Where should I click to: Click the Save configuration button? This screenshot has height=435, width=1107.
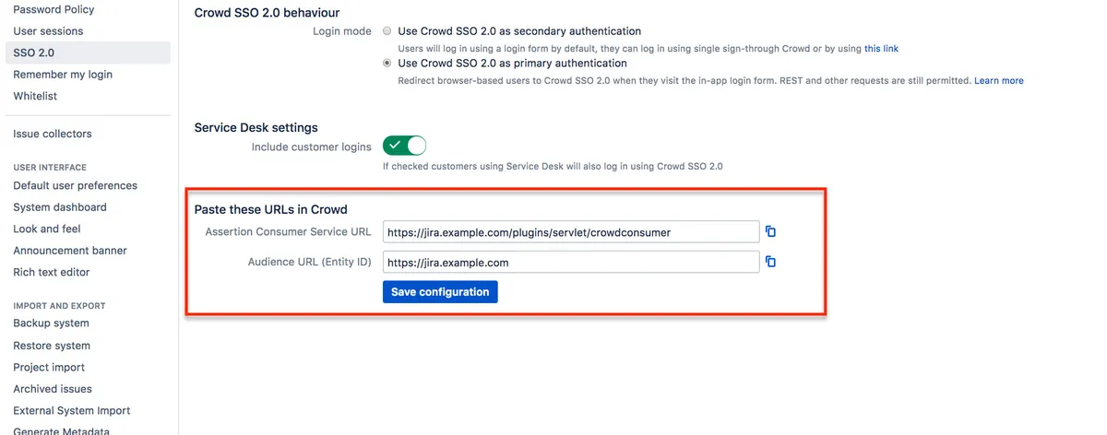440,292
